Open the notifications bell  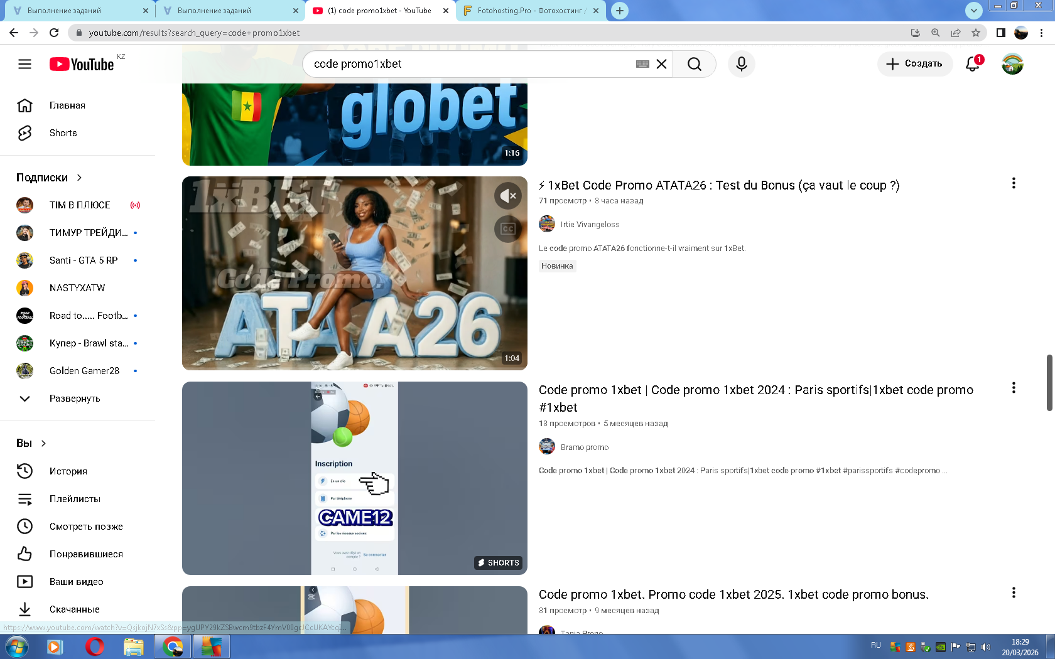[973, 64]
